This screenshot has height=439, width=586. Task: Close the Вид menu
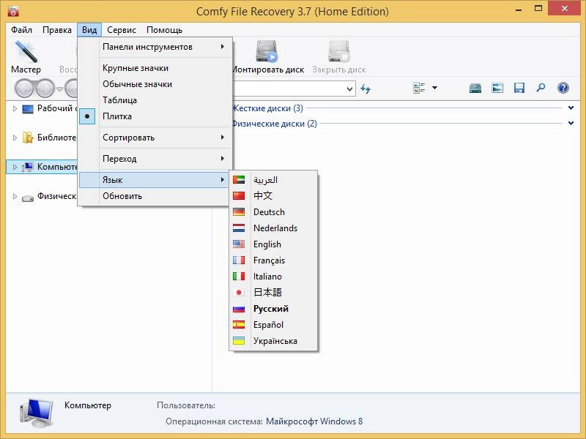[89, 30]
